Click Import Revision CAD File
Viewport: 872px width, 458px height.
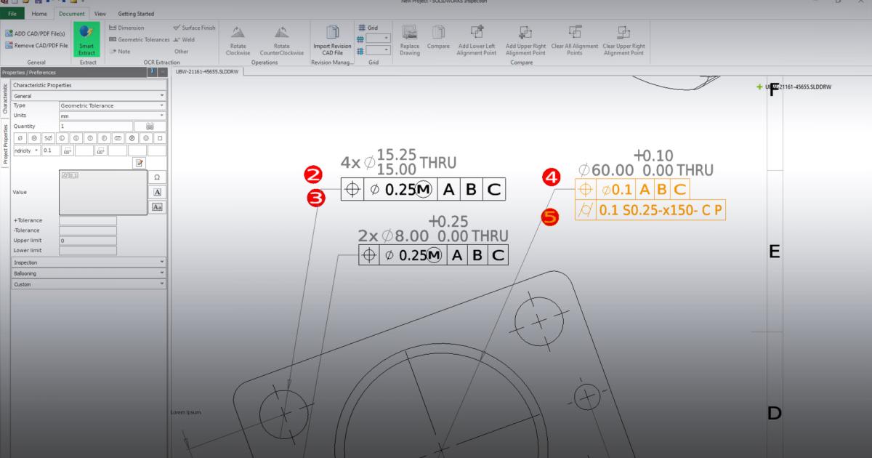(x=332, y=40)
